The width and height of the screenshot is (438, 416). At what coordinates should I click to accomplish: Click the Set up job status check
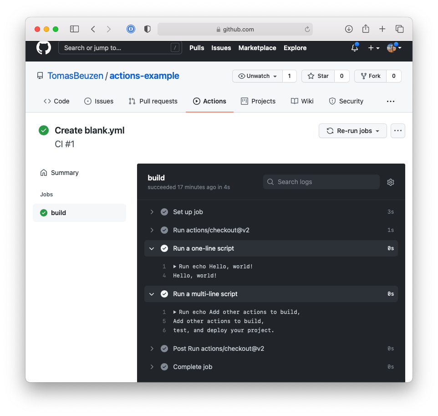[164, 212]
